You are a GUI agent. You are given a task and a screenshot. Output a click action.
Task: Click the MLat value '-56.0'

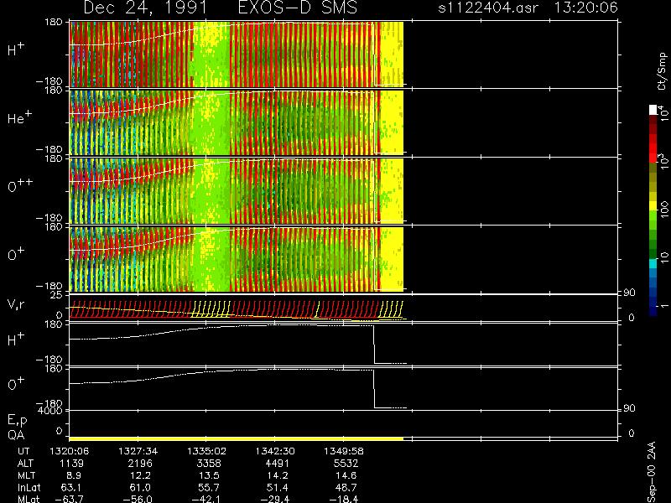[x=138, y=499]
